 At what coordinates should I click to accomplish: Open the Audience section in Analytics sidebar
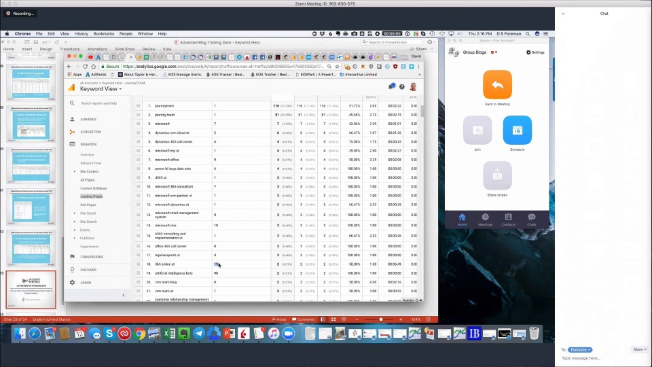click(88, 120)
